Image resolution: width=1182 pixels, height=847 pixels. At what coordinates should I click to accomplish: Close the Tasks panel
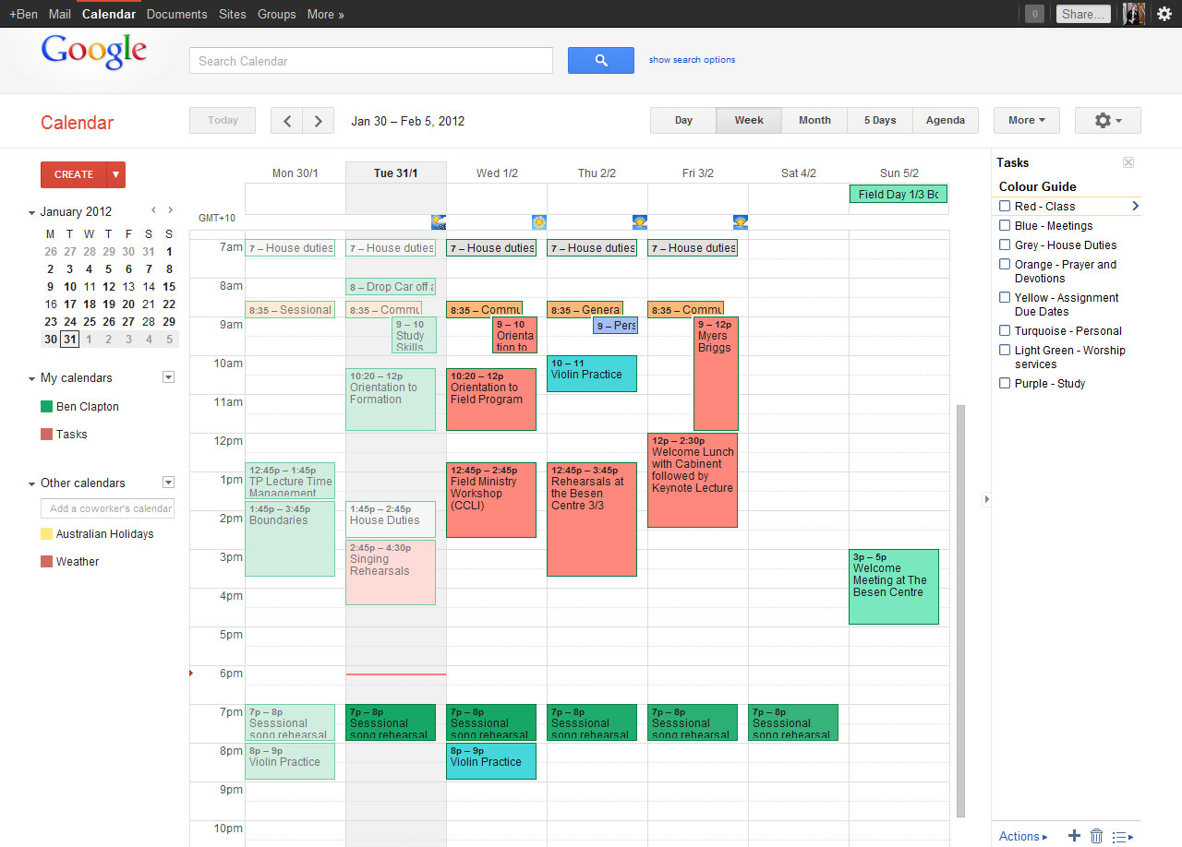[x=1128, y=162]
